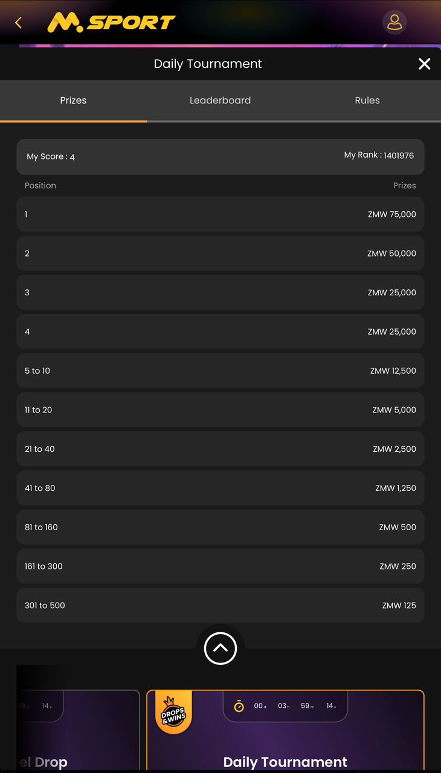Click the 5 to 10 position row
Image resolution: width=441 pixels, height=773 pixels.
[x=220, y=371]
